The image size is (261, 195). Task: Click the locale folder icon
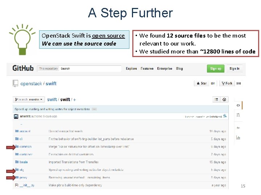17,162
